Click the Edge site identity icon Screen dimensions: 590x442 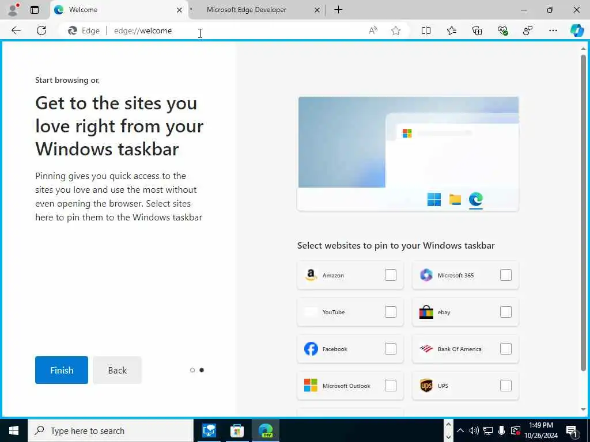coord(72,31)
